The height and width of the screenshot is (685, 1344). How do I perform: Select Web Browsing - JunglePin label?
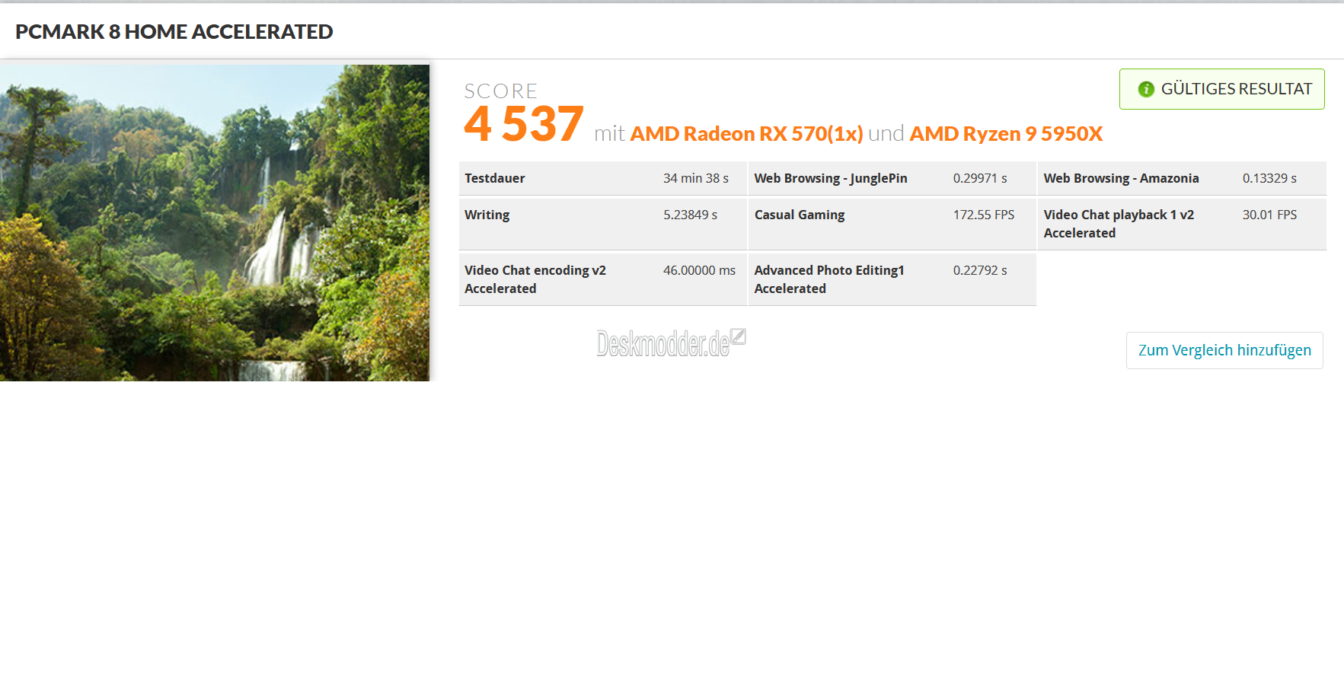click(831, 178)
